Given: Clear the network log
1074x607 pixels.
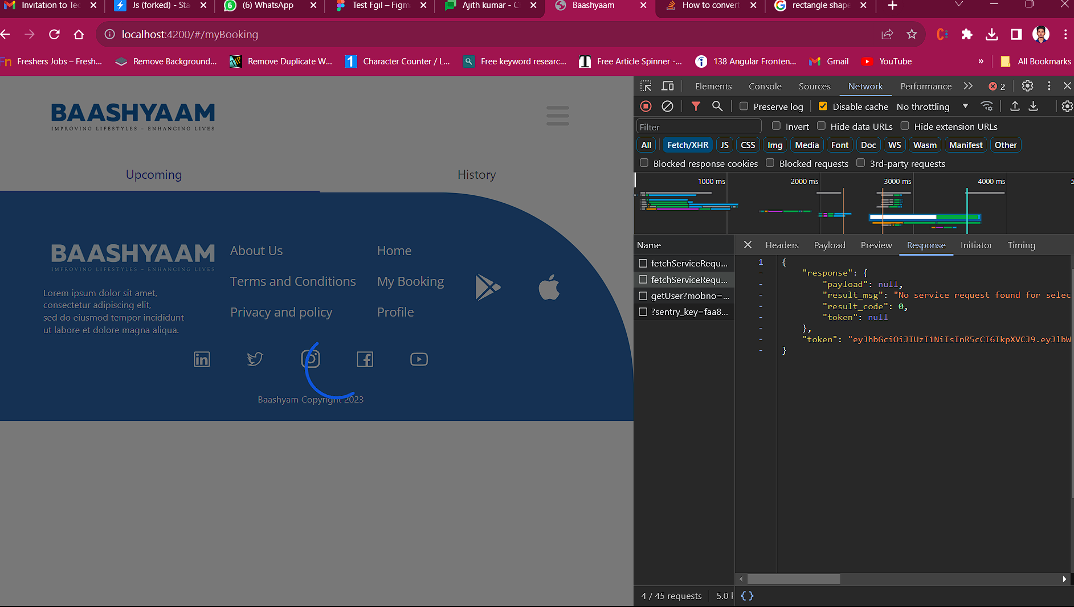Looking at the screenshot, I should pyautogui.click(x=667, y=106).
